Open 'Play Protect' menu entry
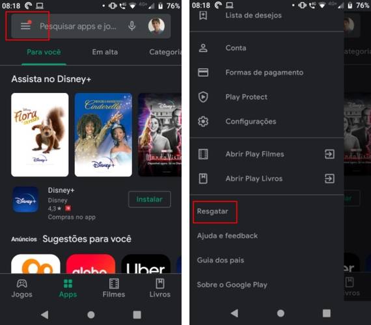 point(267,97)
